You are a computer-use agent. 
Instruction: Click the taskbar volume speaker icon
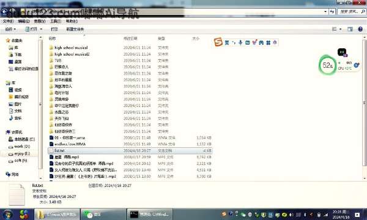click(x=291, y=215)
